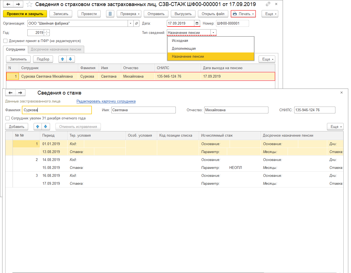Screen dimensions: 351x273
Task: Toggle 'Документ принят в ПФР' checkbox
Action: point(5,41)
